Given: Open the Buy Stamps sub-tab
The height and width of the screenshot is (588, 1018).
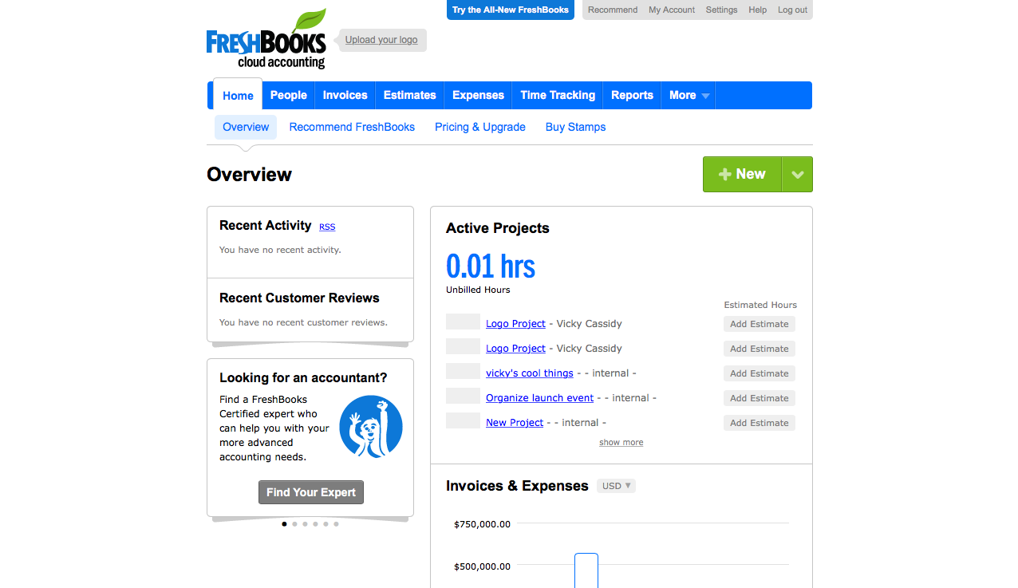Looking at the screenshot, I should click(576, 127).
